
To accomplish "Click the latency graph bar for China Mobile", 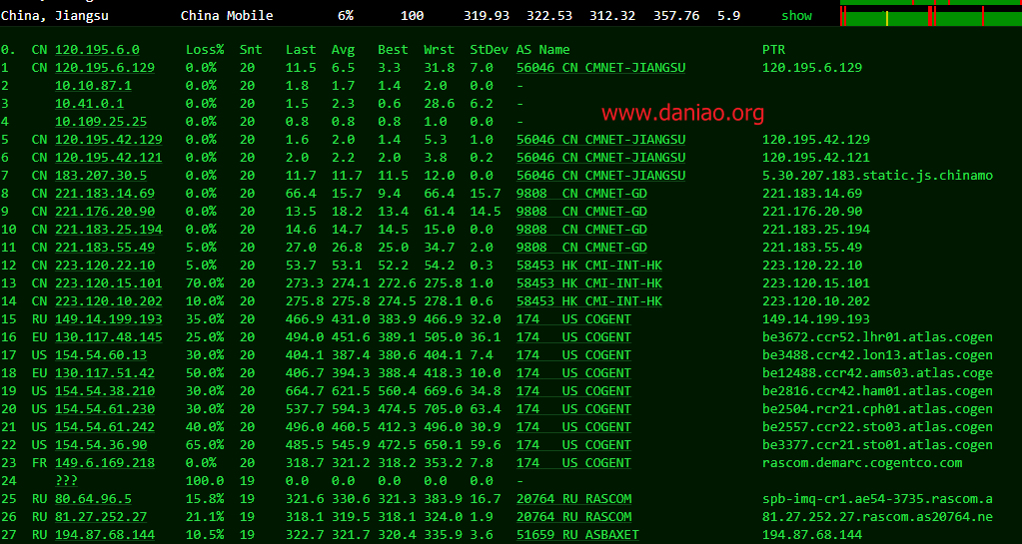I will pyautogui.click(x=931, y=16).
